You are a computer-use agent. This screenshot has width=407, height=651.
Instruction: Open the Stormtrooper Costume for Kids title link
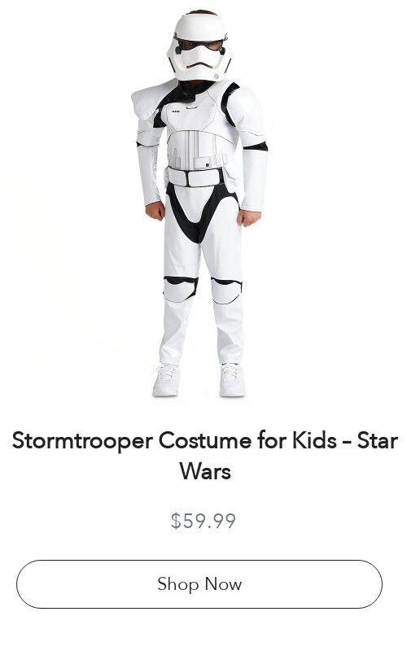205,456
